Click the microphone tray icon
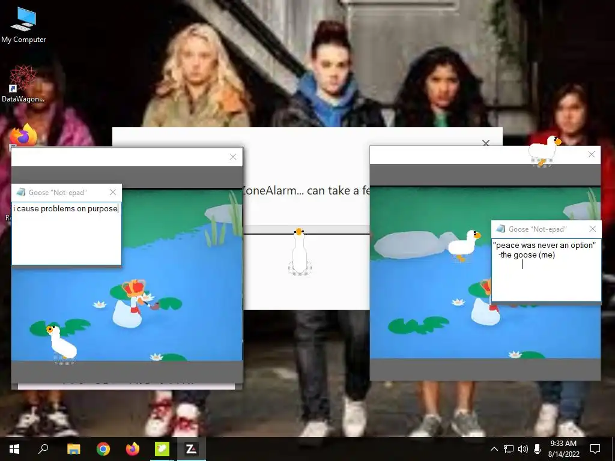Viewport: 615px width, 461px height. click(x=537, y=449)
